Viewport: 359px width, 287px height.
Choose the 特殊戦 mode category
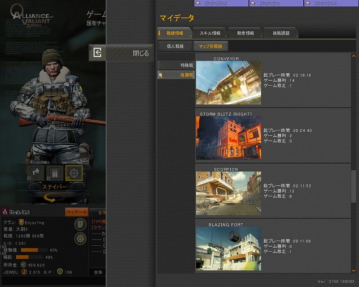tap(176, 65)
